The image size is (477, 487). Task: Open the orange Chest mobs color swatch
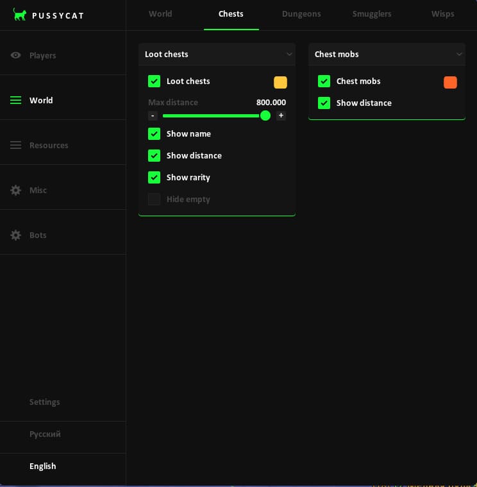pos(450,82)
